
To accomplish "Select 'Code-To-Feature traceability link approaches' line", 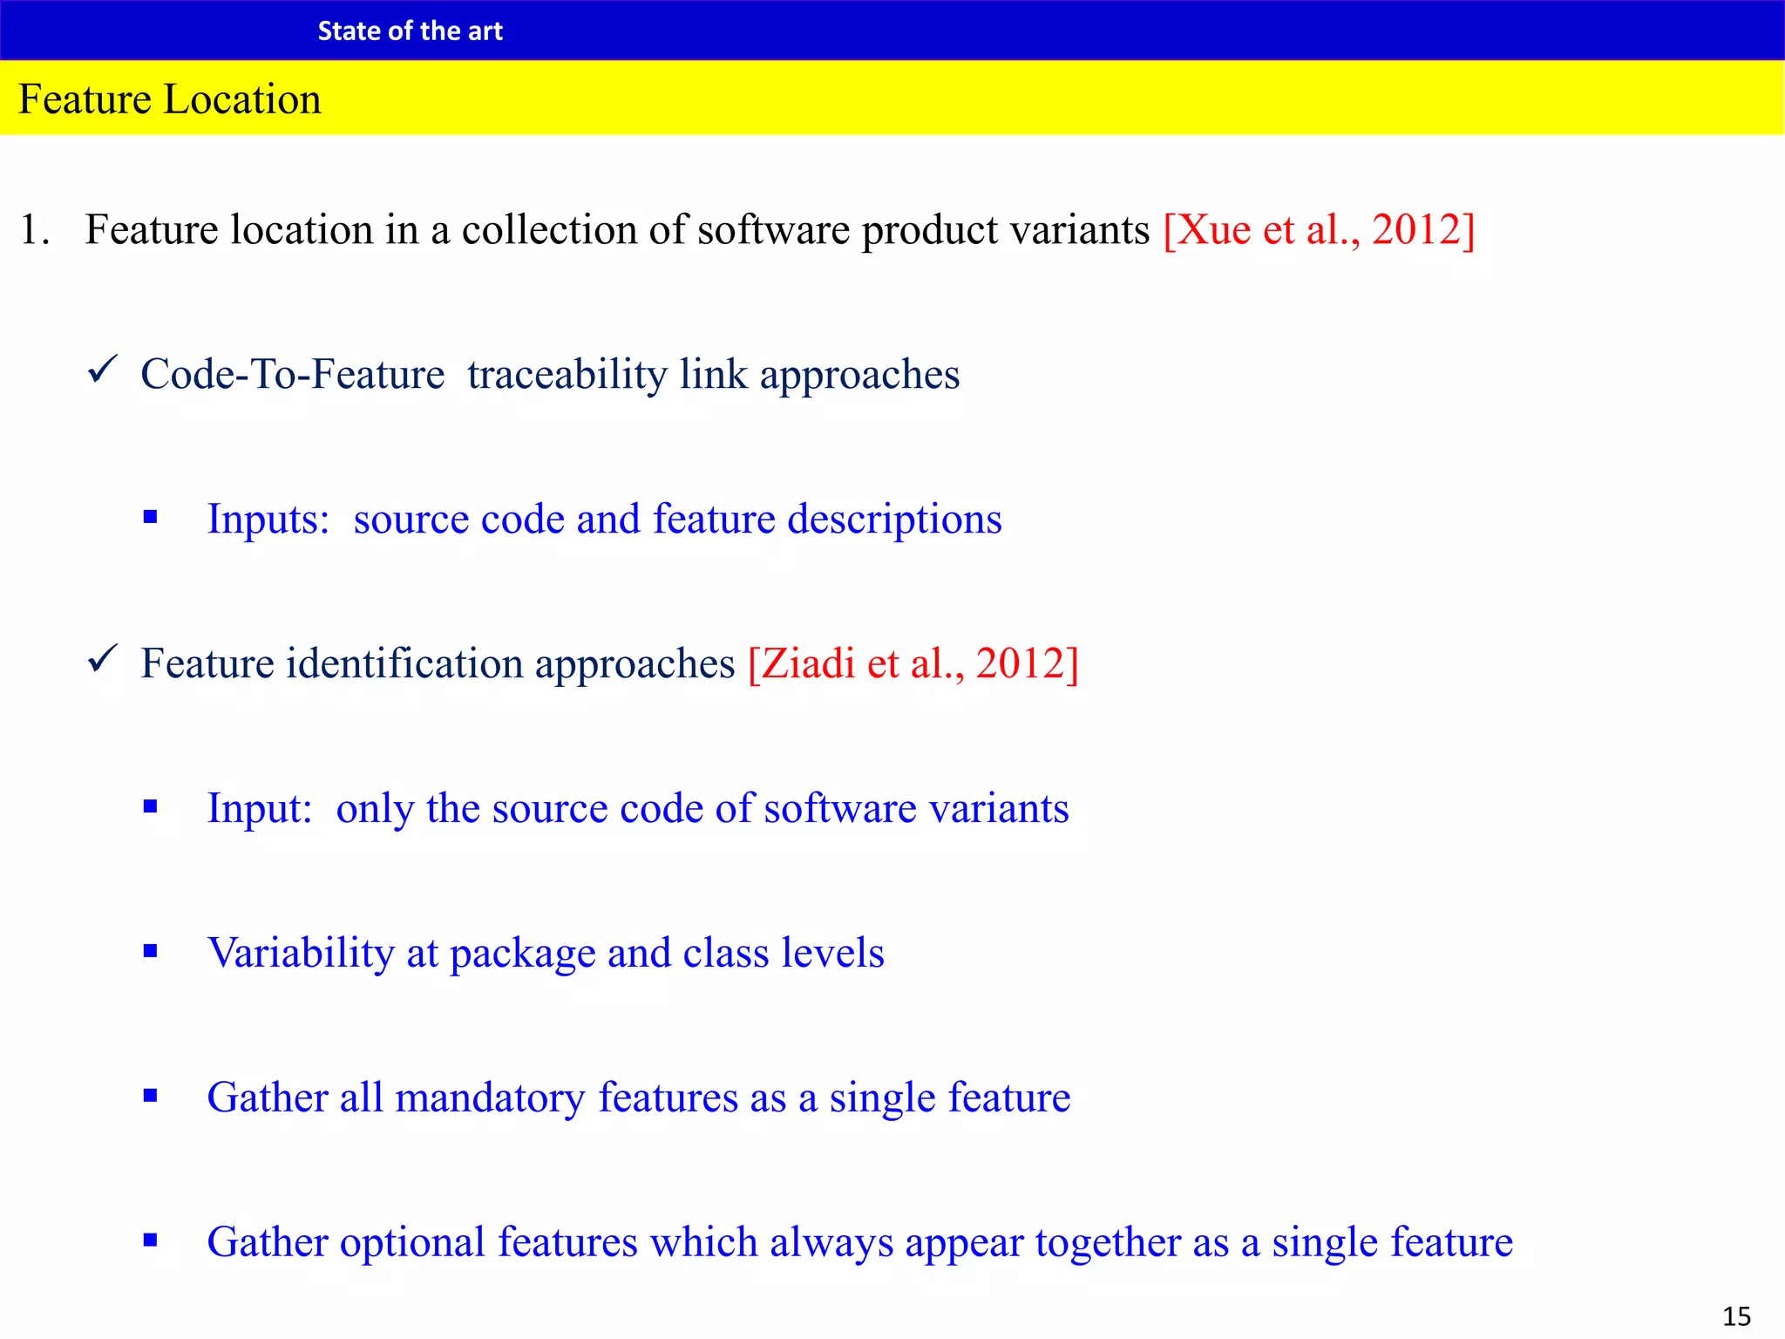I will (x=550, y=375).
